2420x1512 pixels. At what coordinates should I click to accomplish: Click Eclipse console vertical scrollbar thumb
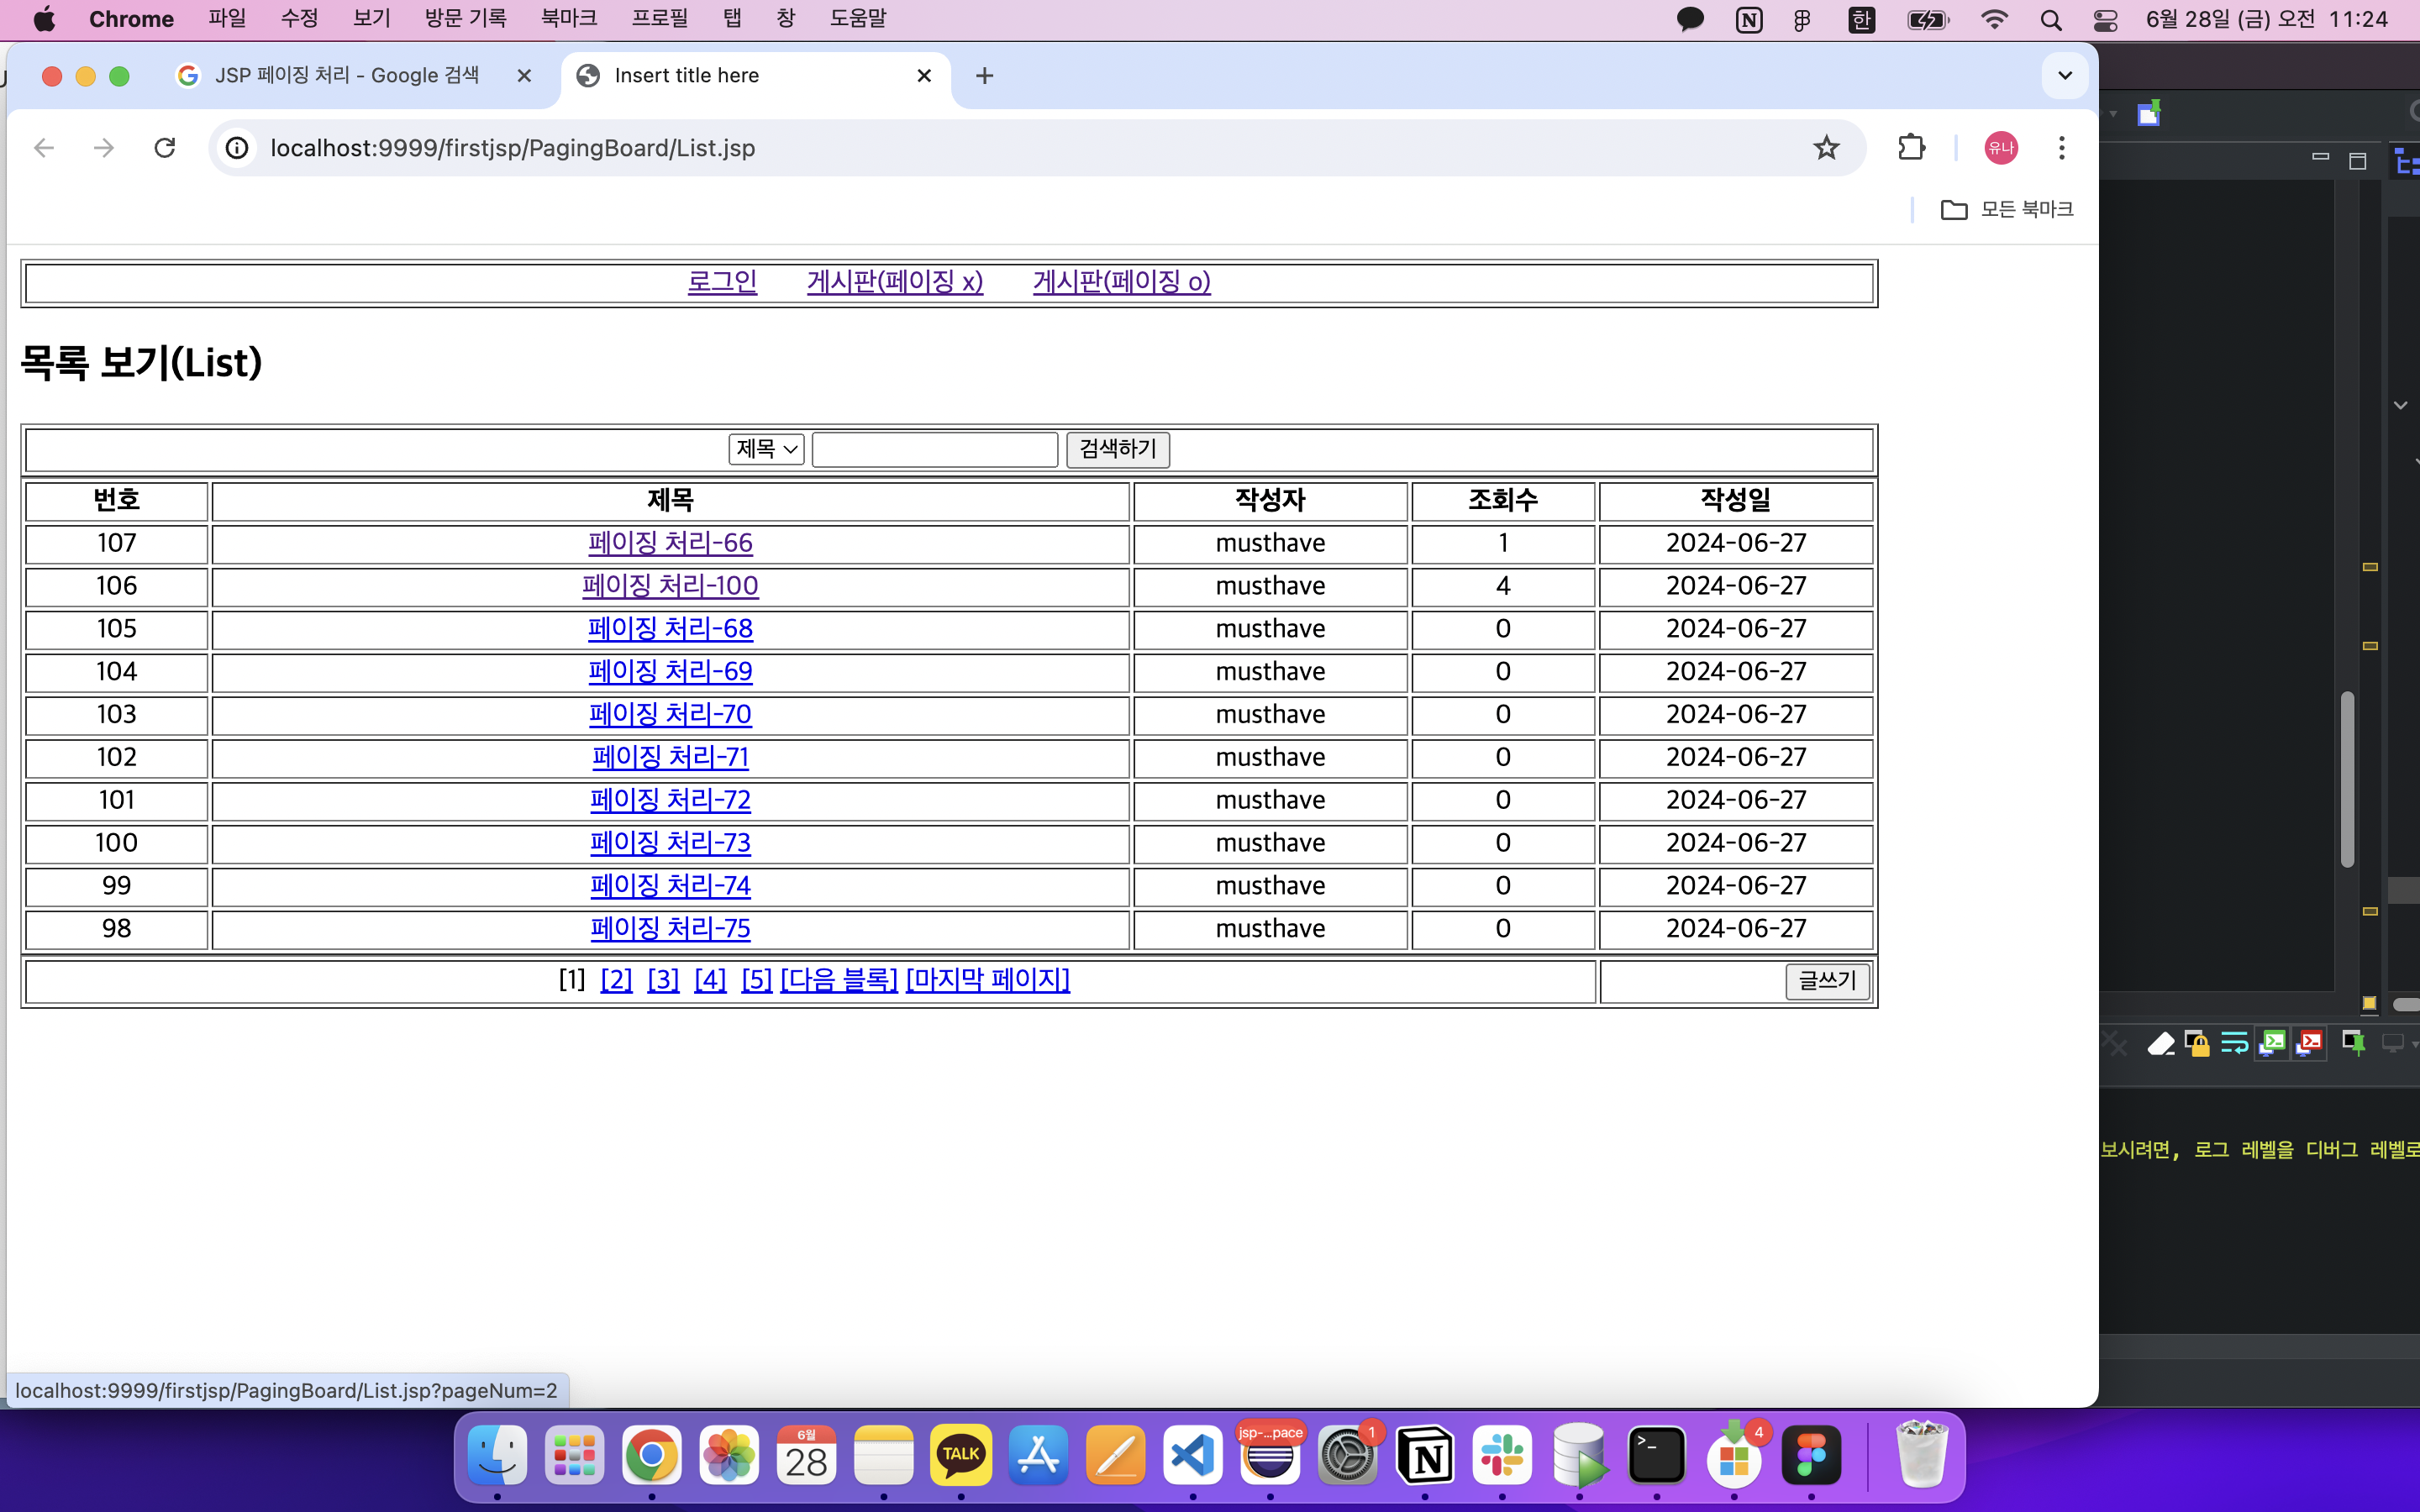click(x=2347, y=779)
